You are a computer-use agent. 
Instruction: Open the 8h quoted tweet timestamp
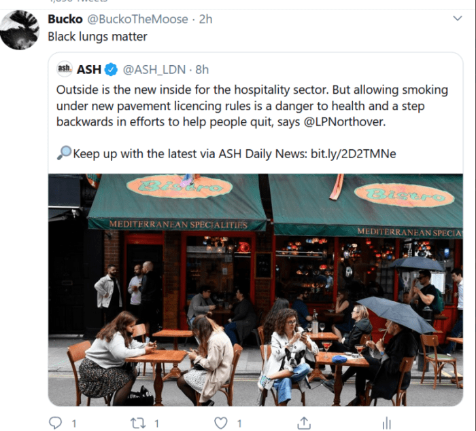tap(202, 70)
